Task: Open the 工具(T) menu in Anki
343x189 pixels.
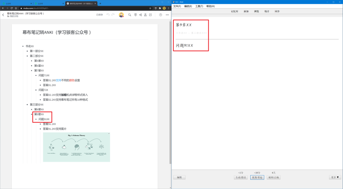Action: pyautogui.click(x=199, y=6)
